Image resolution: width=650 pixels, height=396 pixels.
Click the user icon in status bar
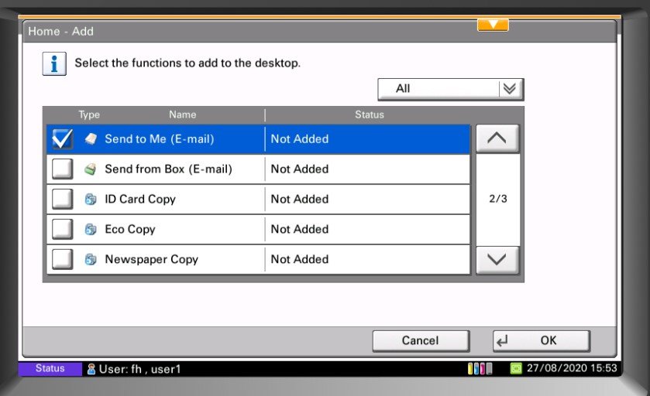point(91,369)
